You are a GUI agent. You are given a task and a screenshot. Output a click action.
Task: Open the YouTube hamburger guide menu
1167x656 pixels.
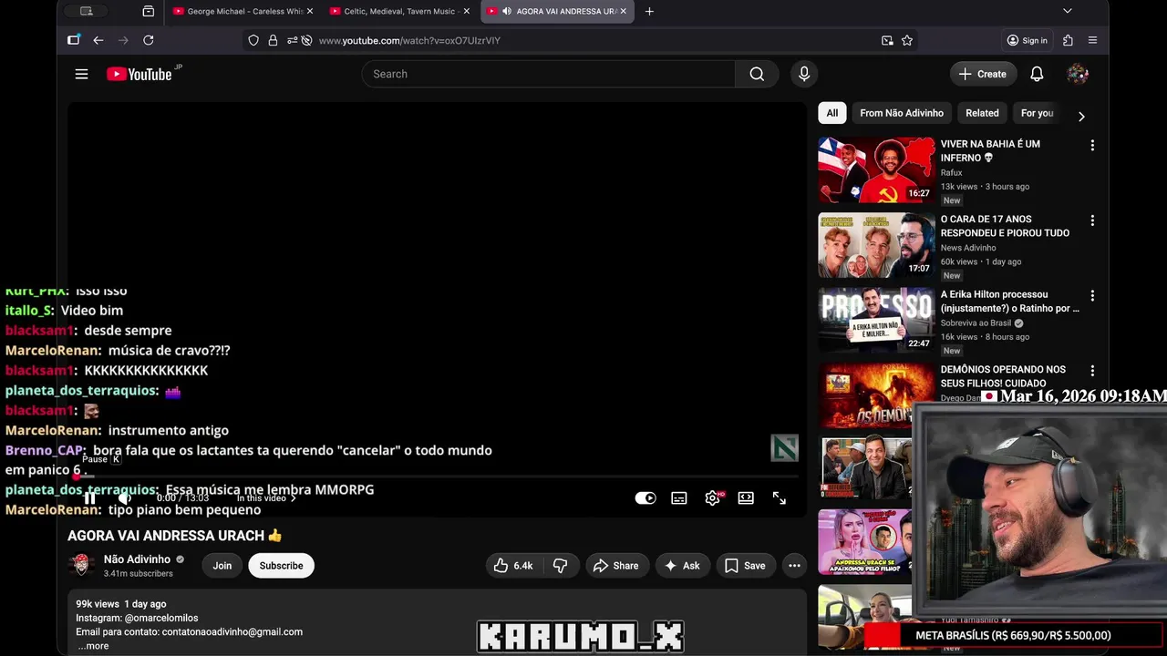[x=81, y=74]
